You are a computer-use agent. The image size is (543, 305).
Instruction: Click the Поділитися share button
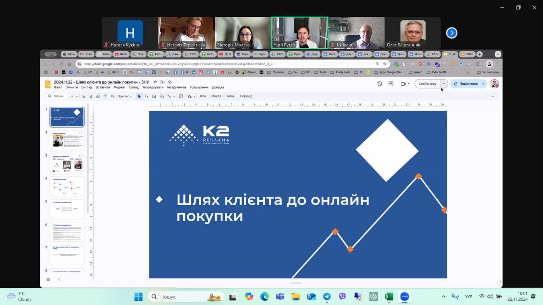pos(466,84)
